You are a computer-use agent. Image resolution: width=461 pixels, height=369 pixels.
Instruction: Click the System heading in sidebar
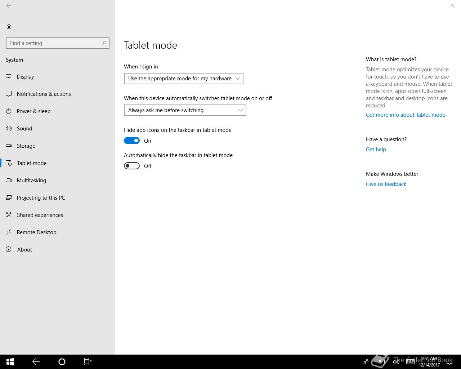(14, 60)
